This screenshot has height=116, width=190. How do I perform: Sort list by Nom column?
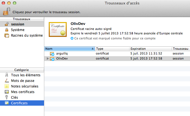tap(69, 49)
